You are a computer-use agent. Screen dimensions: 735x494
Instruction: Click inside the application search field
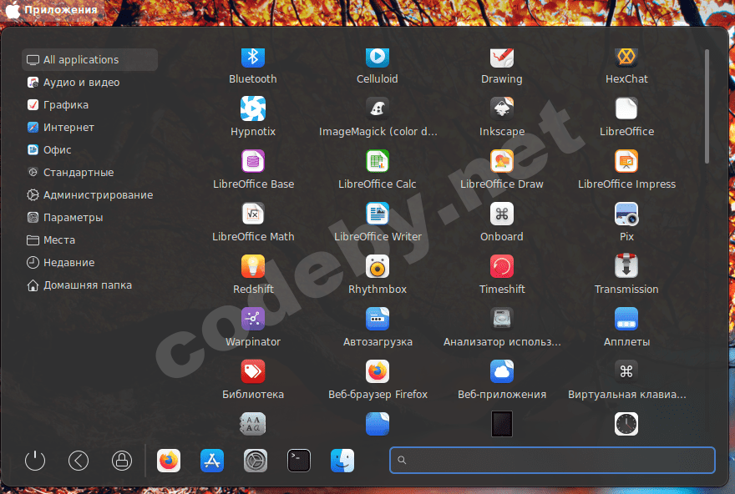pos(552,460)
